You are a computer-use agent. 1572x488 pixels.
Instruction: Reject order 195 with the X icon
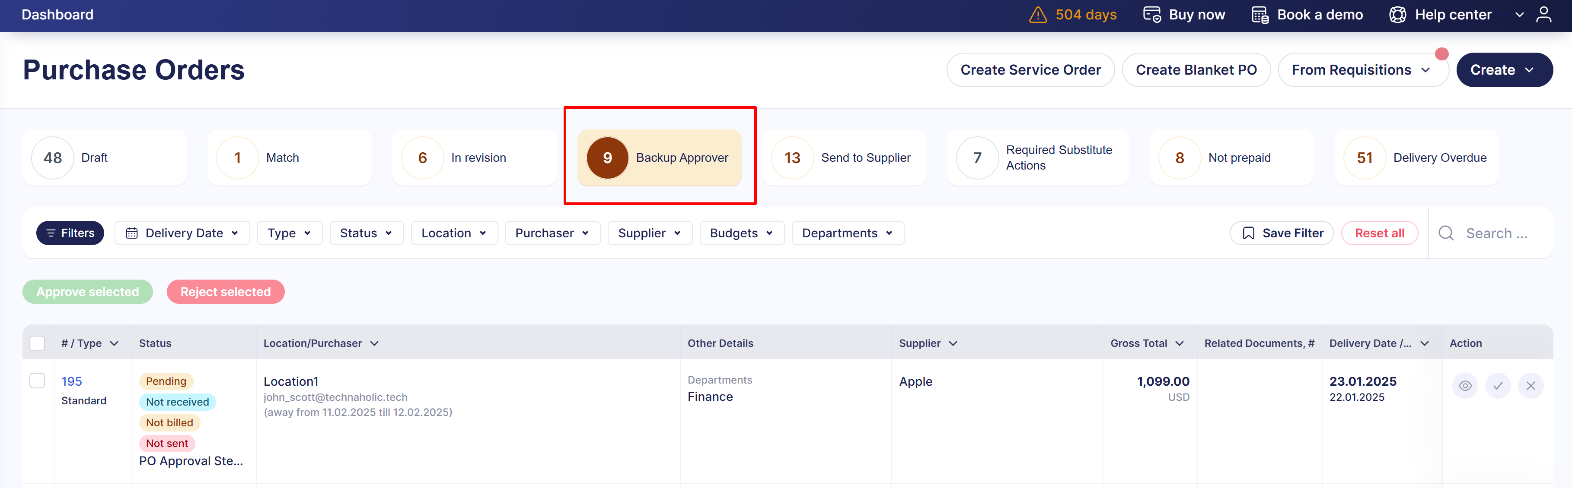click(1531, 386)
